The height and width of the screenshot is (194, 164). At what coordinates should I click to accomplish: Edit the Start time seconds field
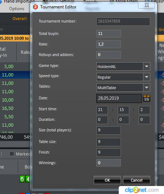144,110
